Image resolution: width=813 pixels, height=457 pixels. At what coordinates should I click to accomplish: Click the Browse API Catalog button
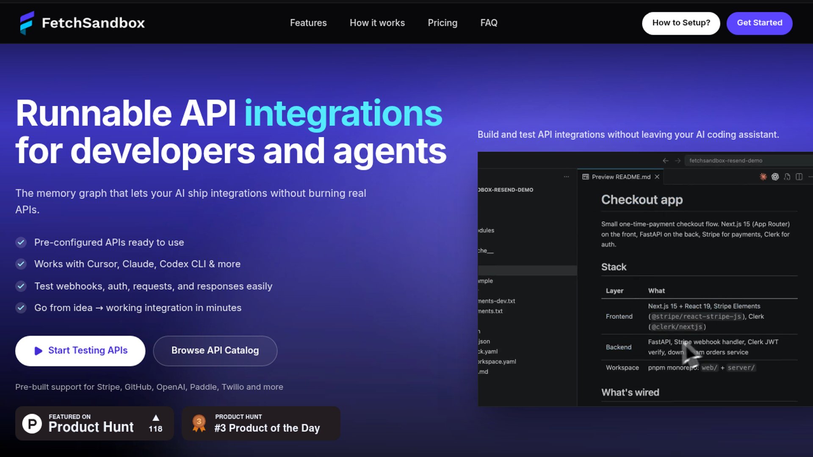tap(215, 351)
